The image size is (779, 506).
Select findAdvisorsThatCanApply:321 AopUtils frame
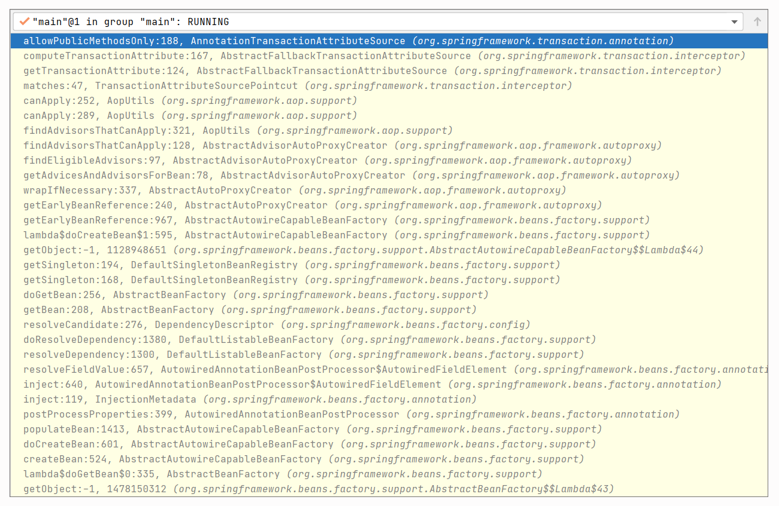pos(237,131)
